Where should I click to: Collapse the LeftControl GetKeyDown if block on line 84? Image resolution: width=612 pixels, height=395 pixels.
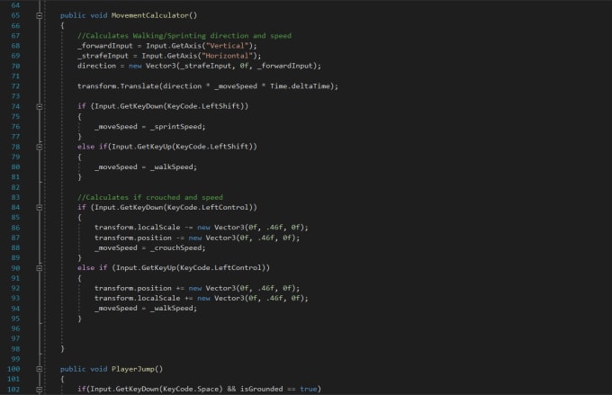(40, 208)
